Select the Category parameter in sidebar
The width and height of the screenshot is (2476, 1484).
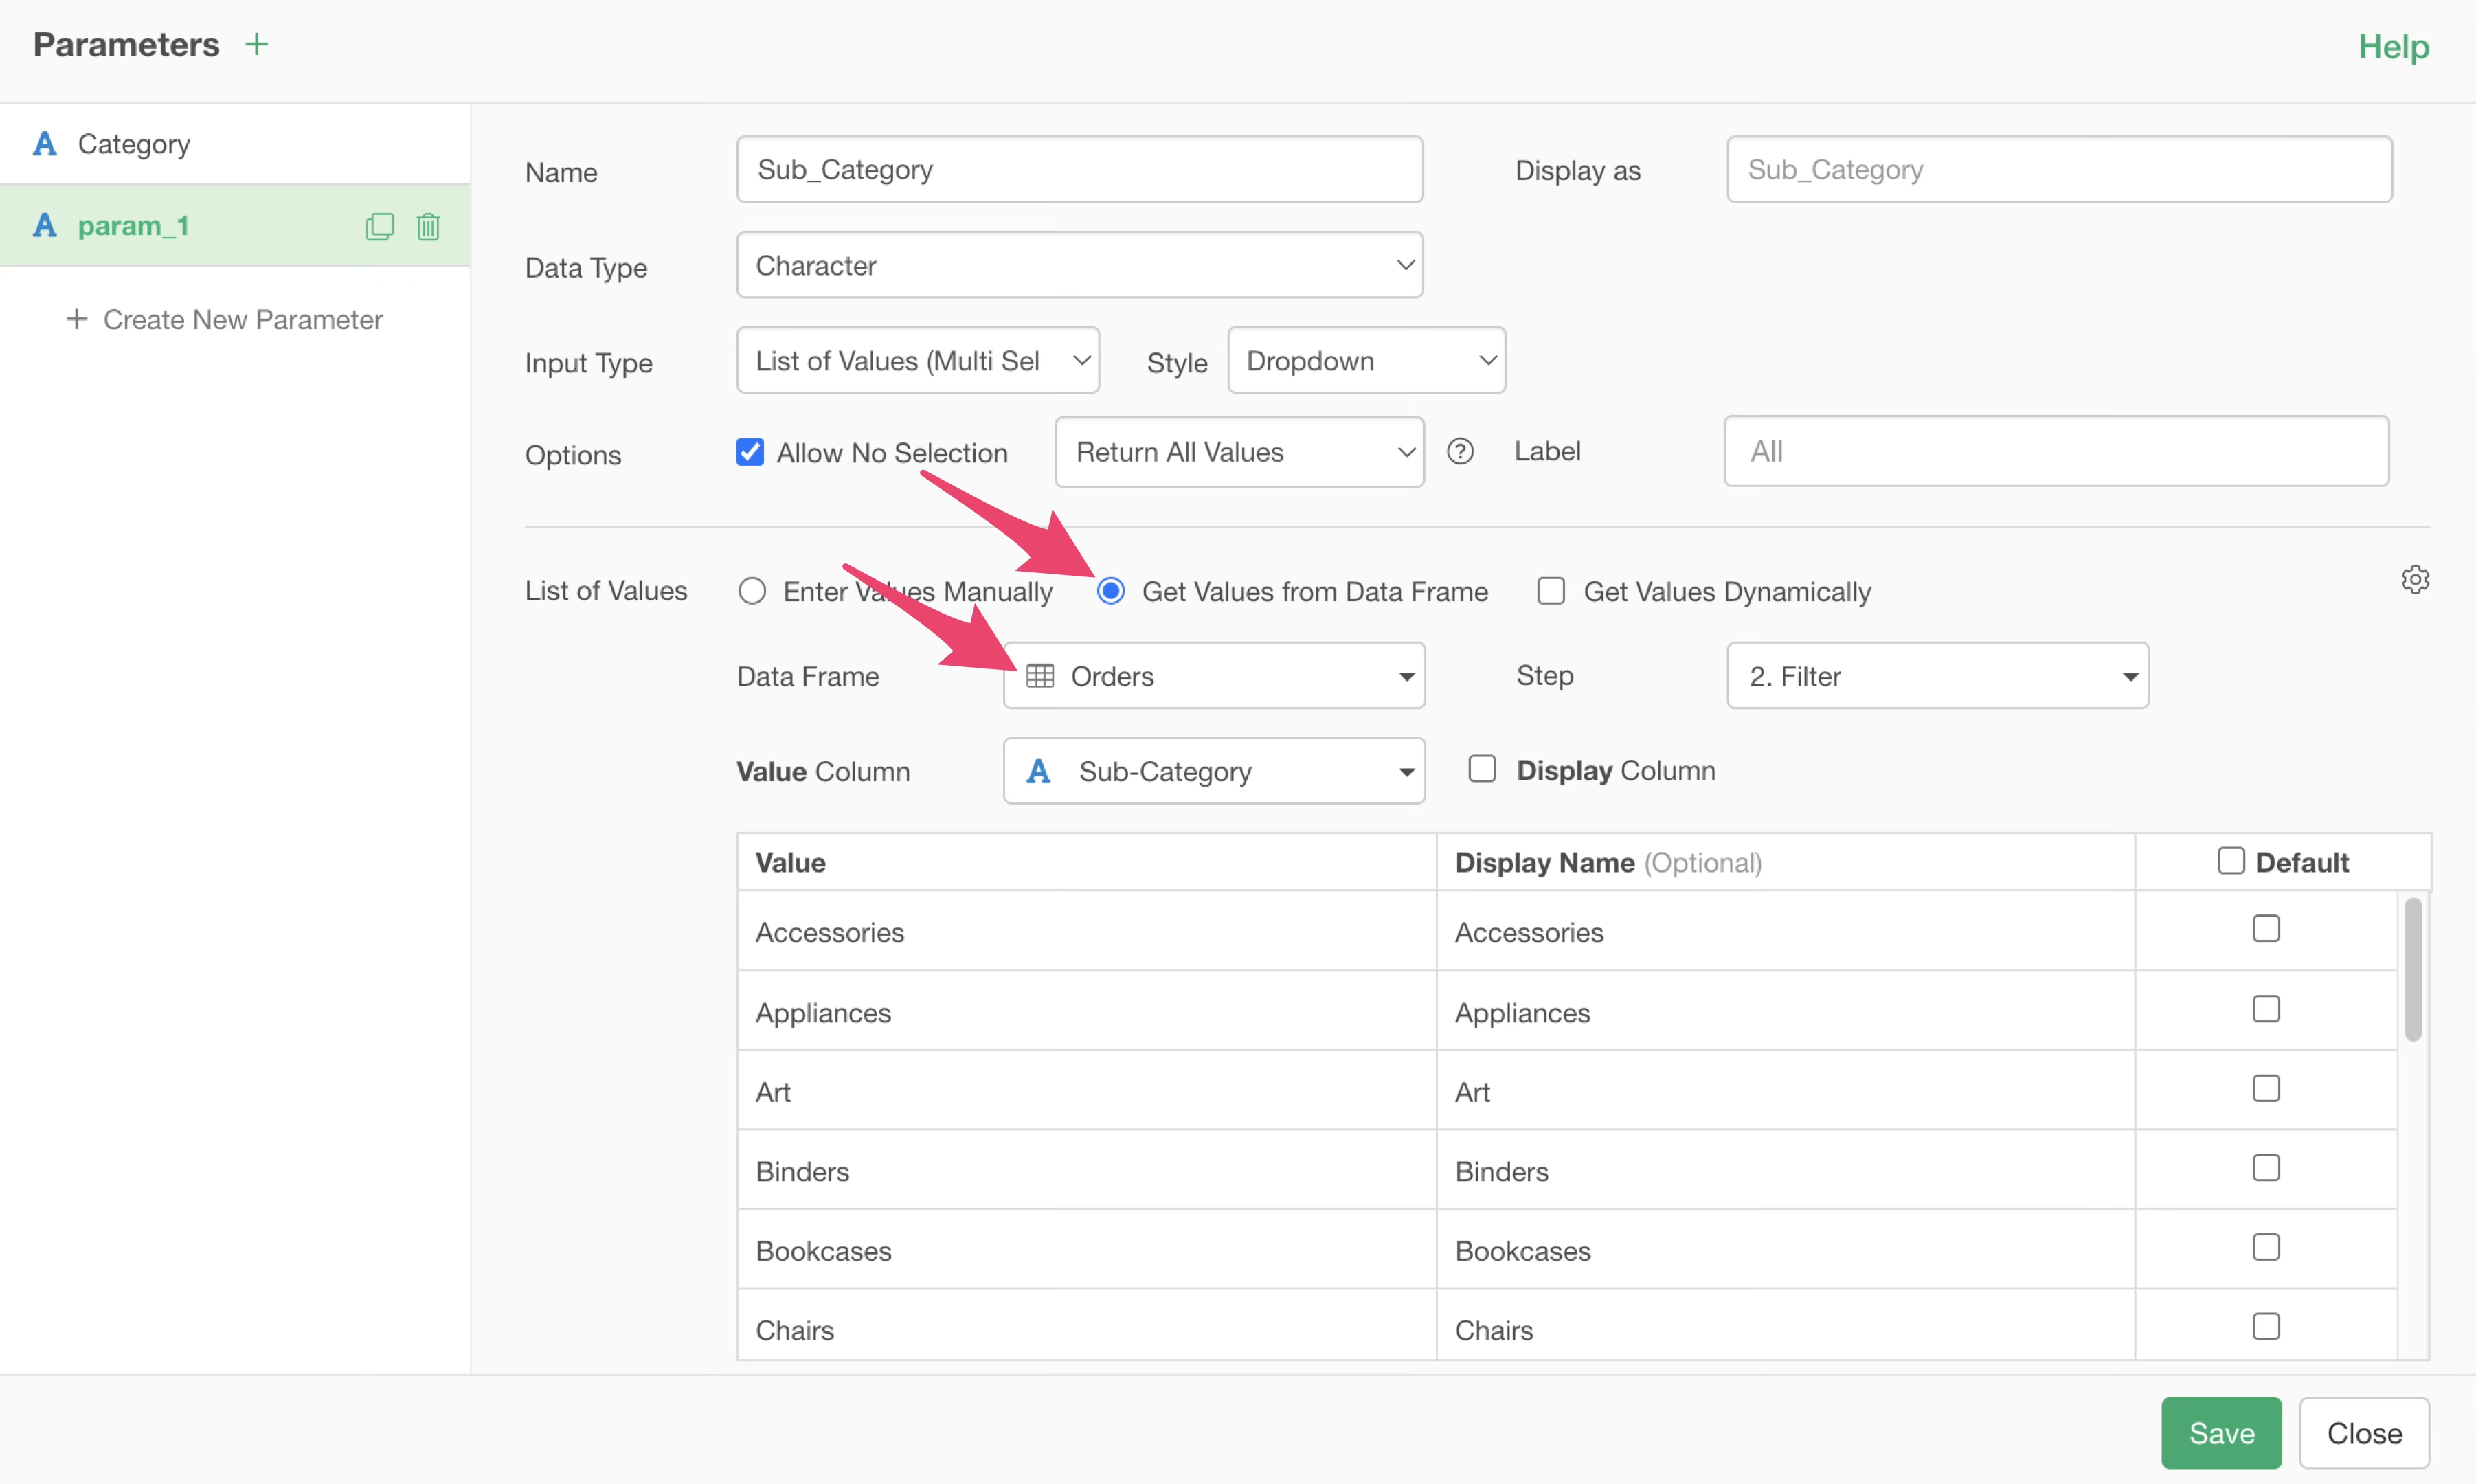click(235, 144)
